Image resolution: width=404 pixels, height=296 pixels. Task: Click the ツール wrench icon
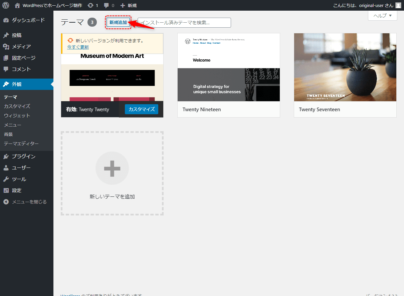click(6, 179)
